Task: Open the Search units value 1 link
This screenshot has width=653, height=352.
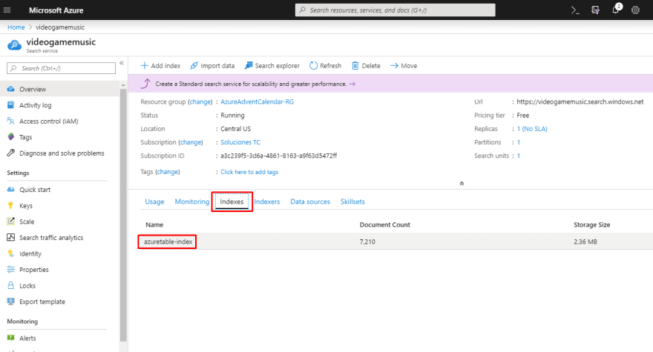Action: [519, 156]
